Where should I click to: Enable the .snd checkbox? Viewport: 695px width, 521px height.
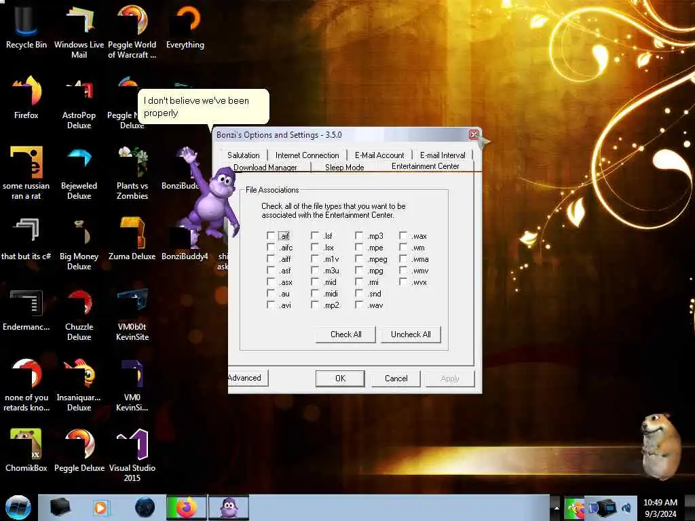tap(359, 293)
